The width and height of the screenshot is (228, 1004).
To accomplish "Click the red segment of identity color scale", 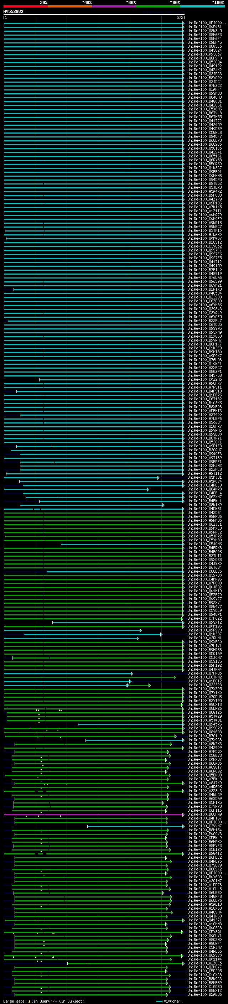I will [x=26, y=6].
